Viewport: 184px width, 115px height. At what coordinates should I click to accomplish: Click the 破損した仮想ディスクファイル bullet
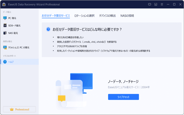click(87, 42)
